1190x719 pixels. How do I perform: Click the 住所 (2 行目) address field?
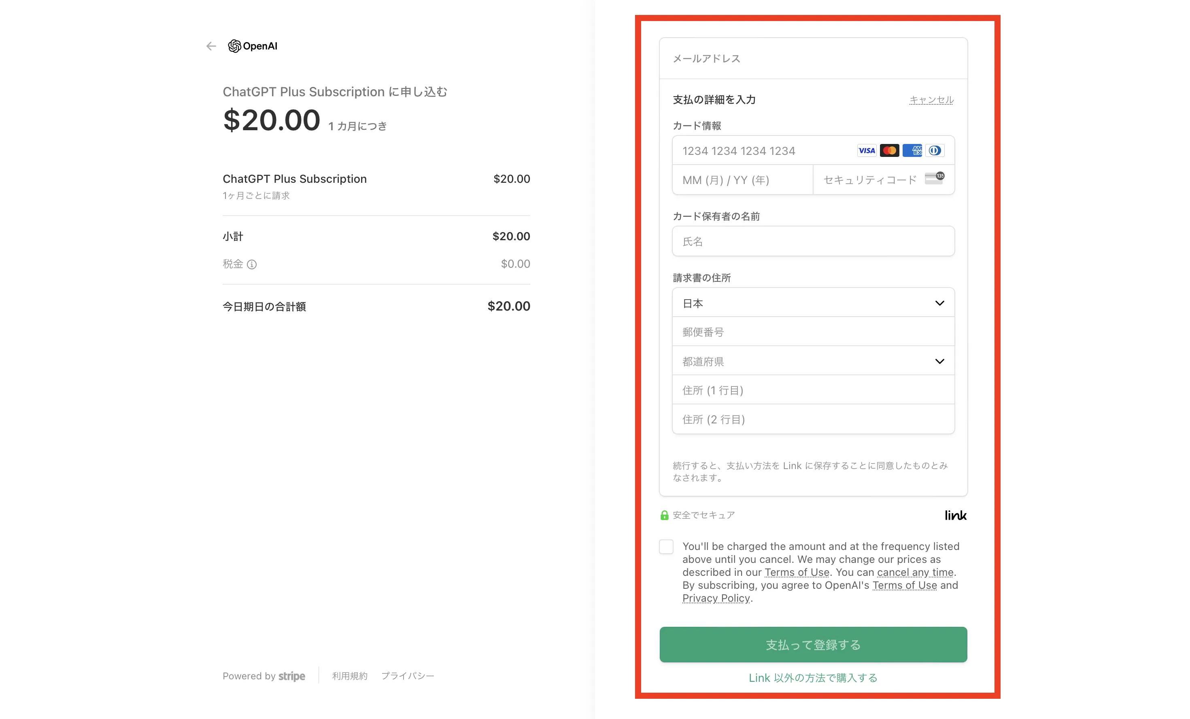click(x=813, y=419)
